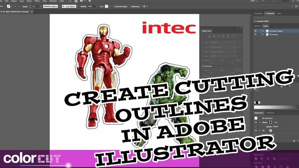Close the Image Trace panel
This screenshot has width=299, height=168.
[x=241, y=28]
